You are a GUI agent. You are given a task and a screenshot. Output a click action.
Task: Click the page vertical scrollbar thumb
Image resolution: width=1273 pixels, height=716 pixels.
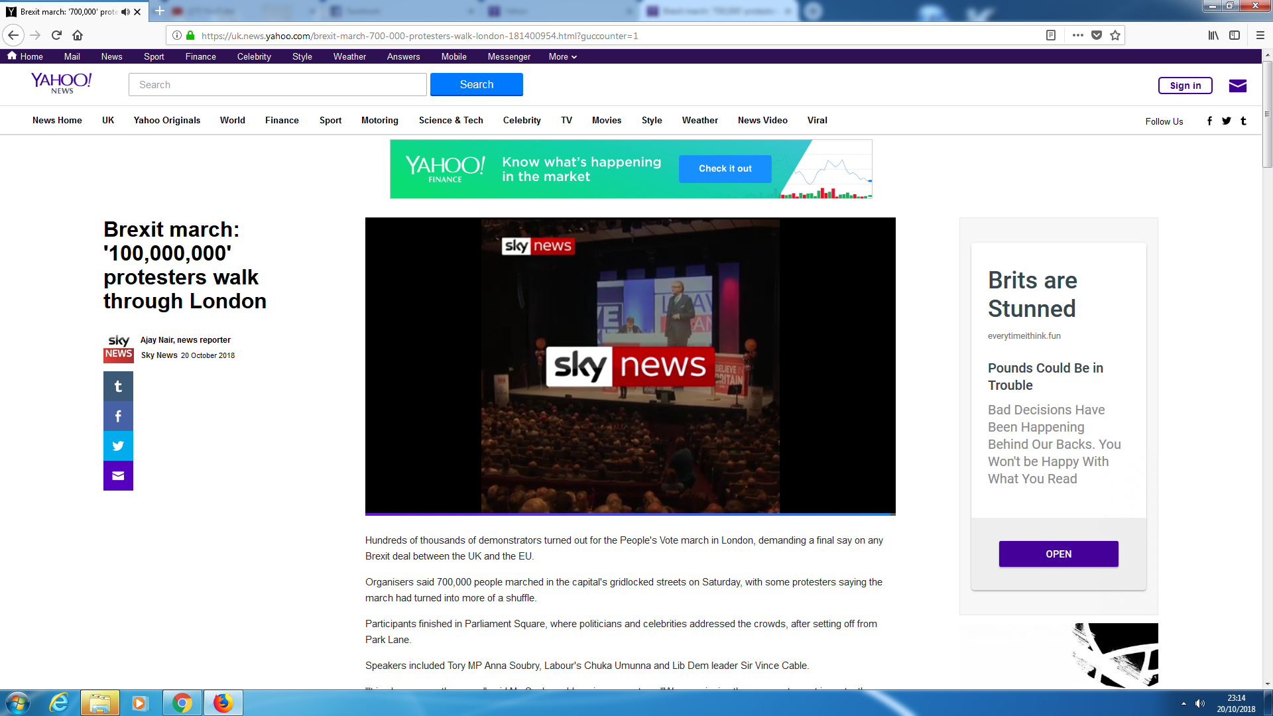(x=1267, y=114)
